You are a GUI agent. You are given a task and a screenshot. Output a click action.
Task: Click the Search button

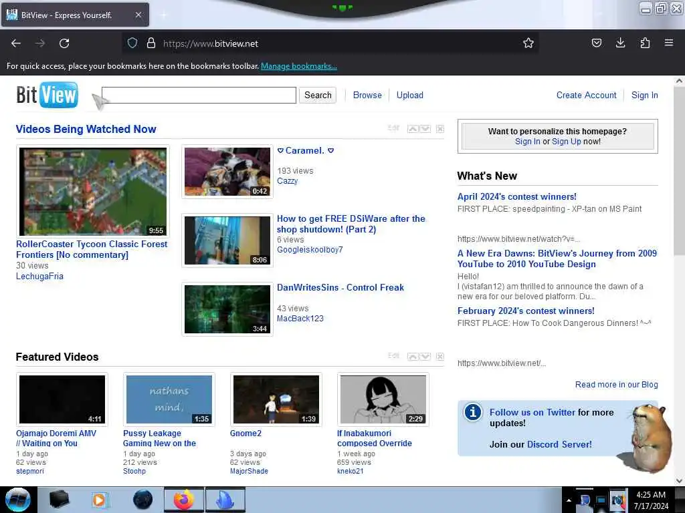coord(318,95)
